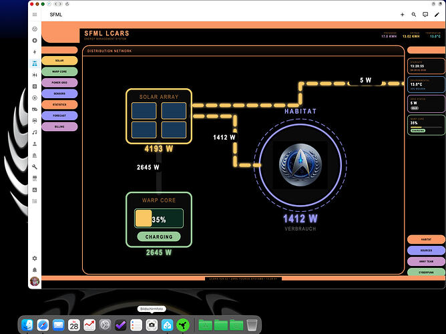This screenshot has width=446, height=334.
Task: Open Reminders from the Dock
Action: (136, 325)
